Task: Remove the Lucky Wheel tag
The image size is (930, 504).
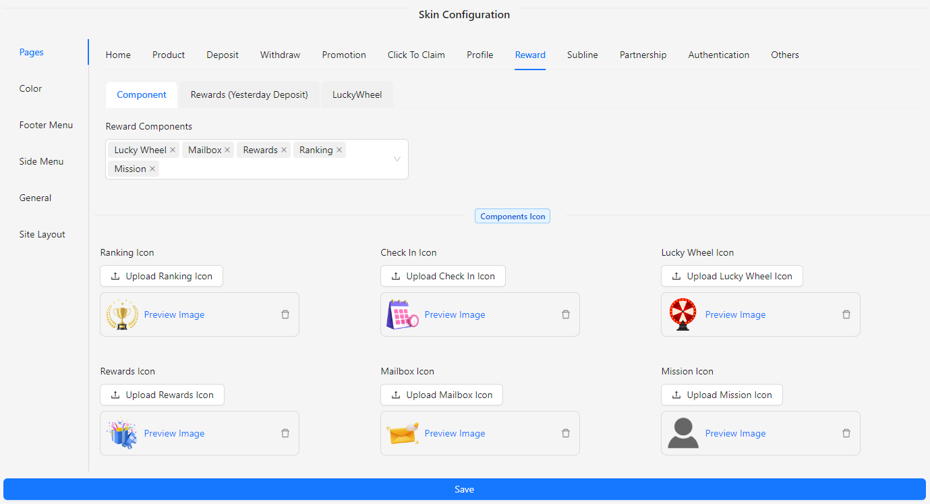Action: pyautogui.click(x=173, y=150)
